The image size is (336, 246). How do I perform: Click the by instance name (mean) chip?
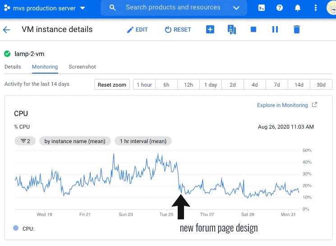75,141
